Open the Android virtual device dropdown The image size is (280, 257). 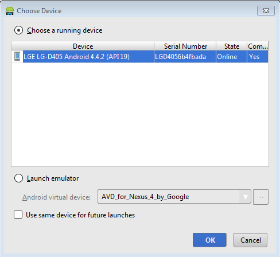click(174, 197)
